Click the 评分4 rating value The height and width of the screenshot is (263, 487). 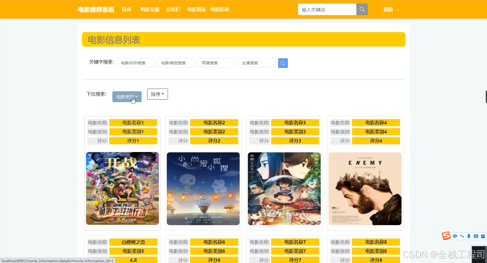point(376,141)
